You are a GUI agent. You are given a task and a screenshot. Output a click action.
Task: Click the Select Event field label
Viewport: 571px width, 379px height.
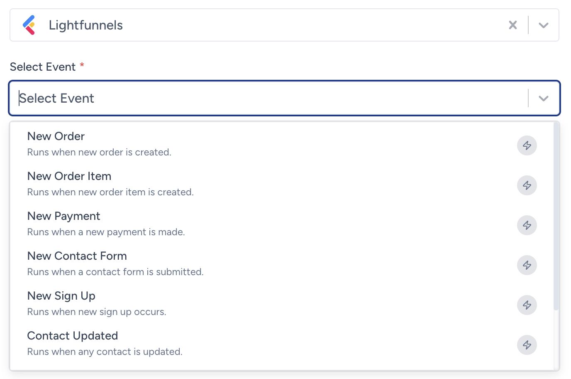[43, 66]
